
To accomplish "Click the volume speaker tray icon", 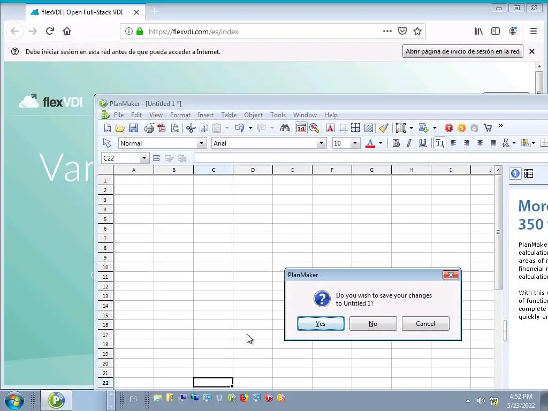I will [x=481, y=401].
